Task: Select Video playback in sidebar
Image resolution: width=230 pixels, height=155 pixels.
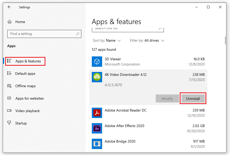Action: 27,111
